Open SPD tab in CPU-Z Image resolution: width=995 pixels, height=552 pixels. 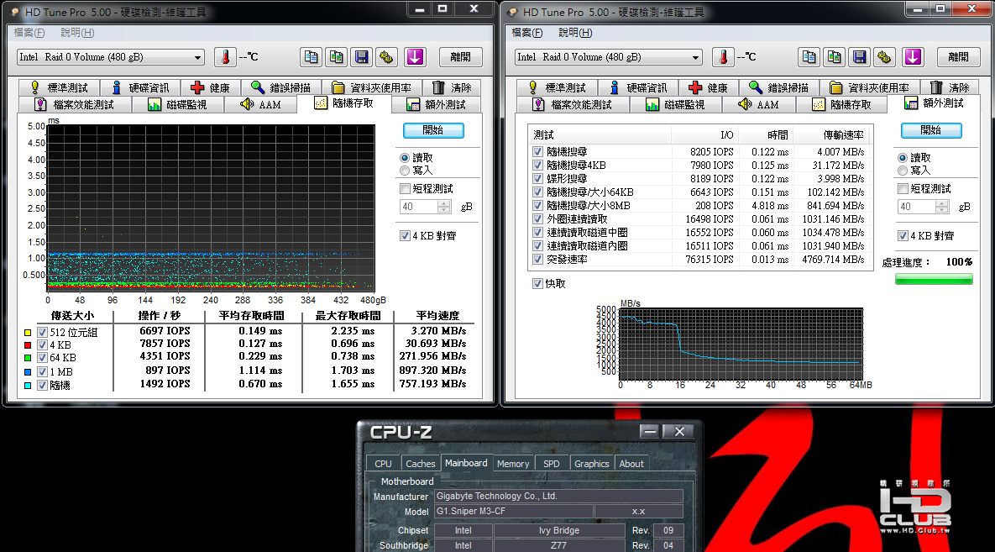click(x=552, y=464)
